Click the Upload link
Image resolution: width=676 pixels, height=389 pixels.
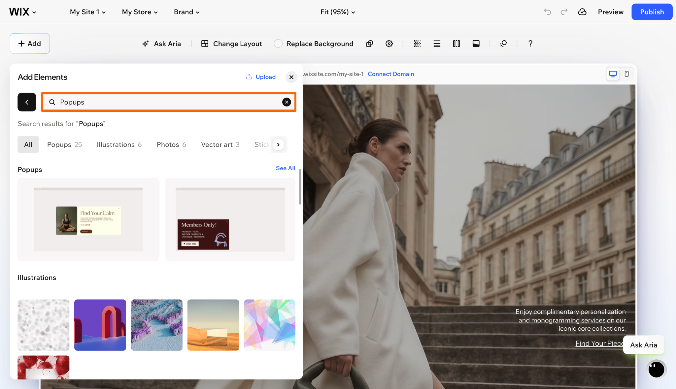coord(261,77)
